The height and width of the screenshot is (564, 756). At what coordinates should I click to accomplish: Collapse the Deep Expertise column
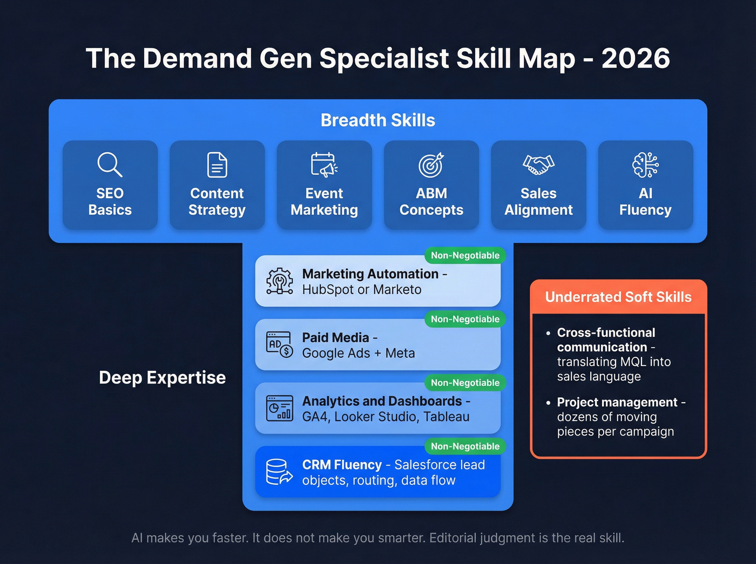tap(162, 377)
